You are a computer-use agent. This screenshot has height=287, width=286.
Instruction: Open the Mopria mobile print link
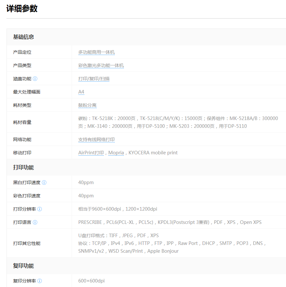pos(116,153)
